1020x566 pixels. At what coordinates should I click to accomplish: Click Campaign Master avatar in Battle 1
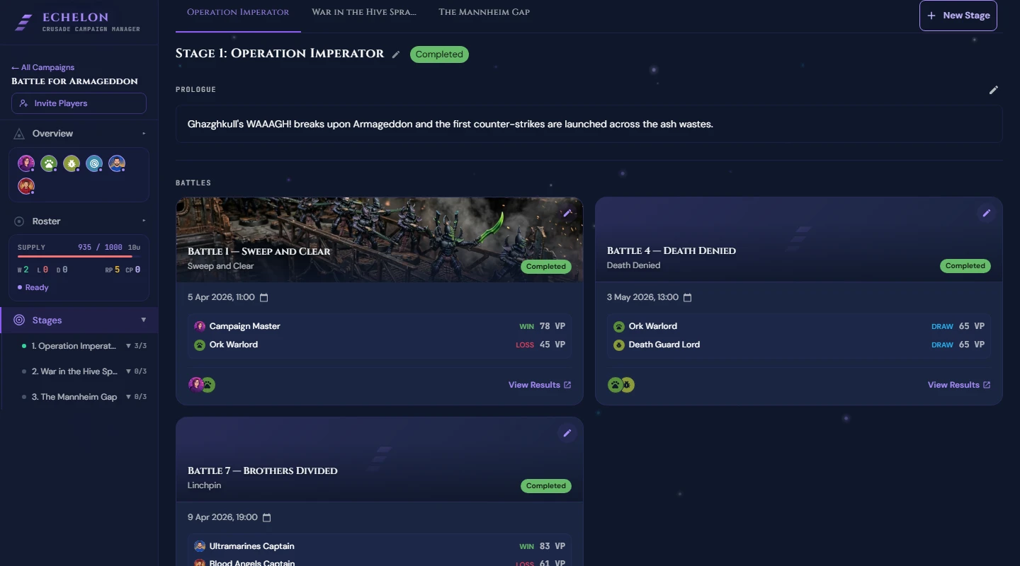[x=200, y=326]
